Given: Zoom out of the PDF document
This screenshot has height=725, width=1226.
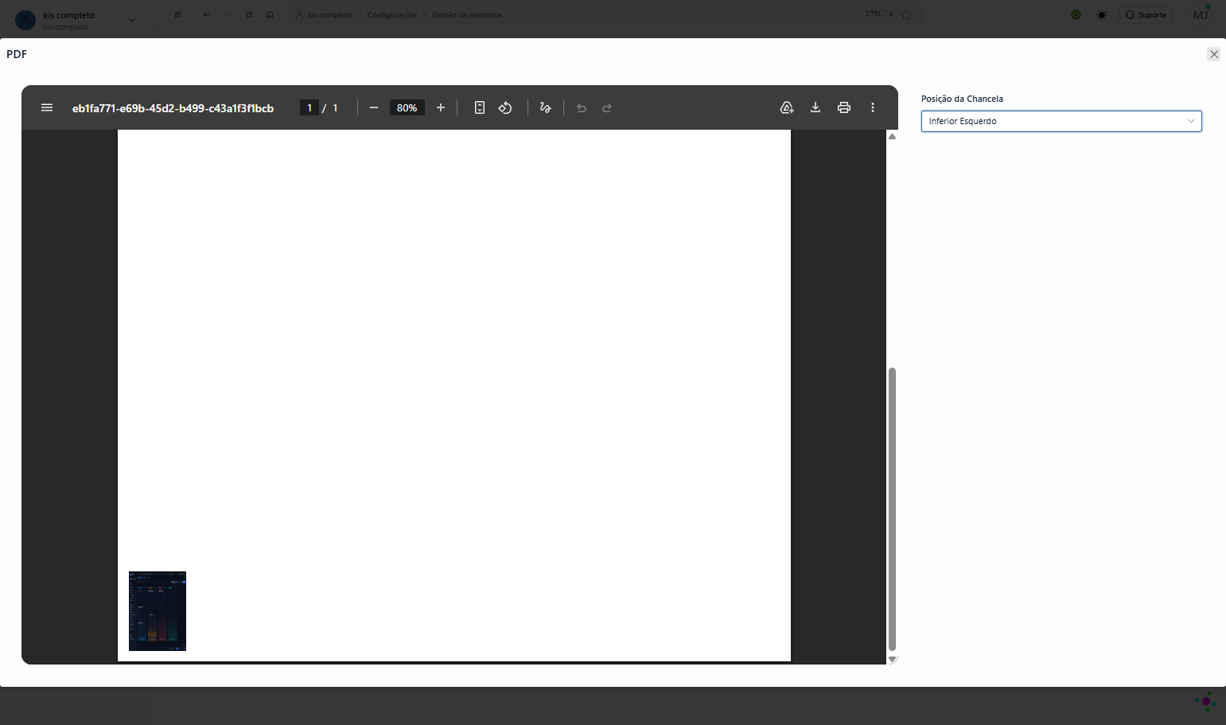Looking at the screenshot, I should point(374,107).
